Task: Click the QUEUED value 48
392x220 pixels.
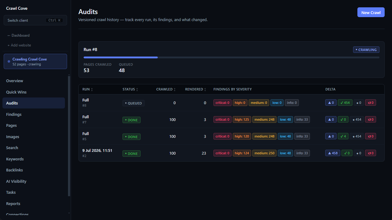Action: (122, 70)
